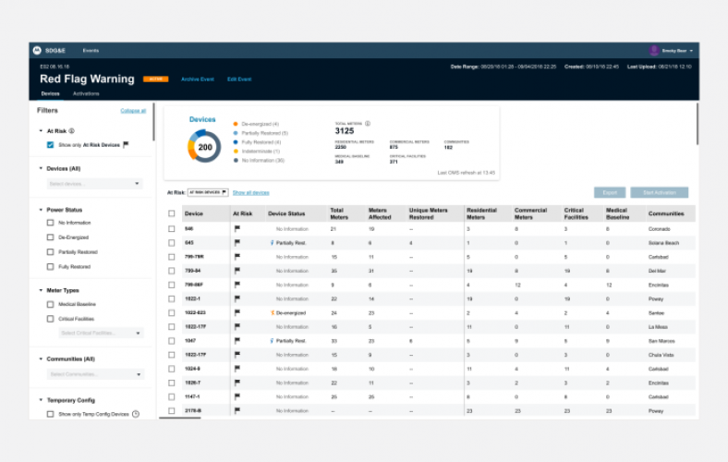The width and height of the screenshot is (728, 462).
Task: Click the Devices donut chart
Action: pyautogui.click(x=204, y=147)
